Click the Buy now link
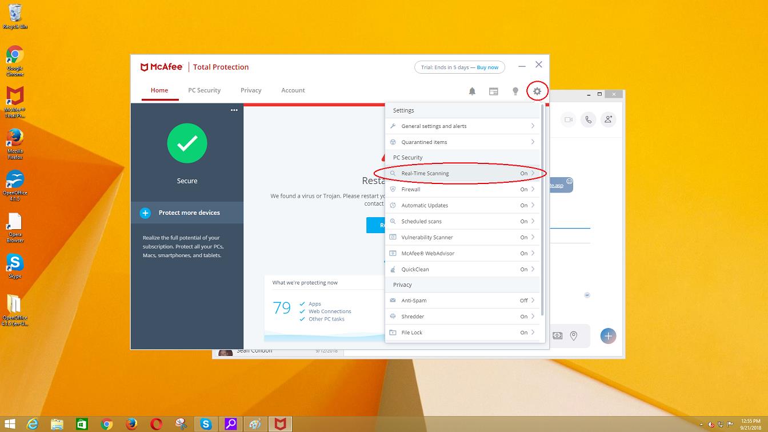The width and height of the screenshot is (768, 432). [x=487, y=67]
